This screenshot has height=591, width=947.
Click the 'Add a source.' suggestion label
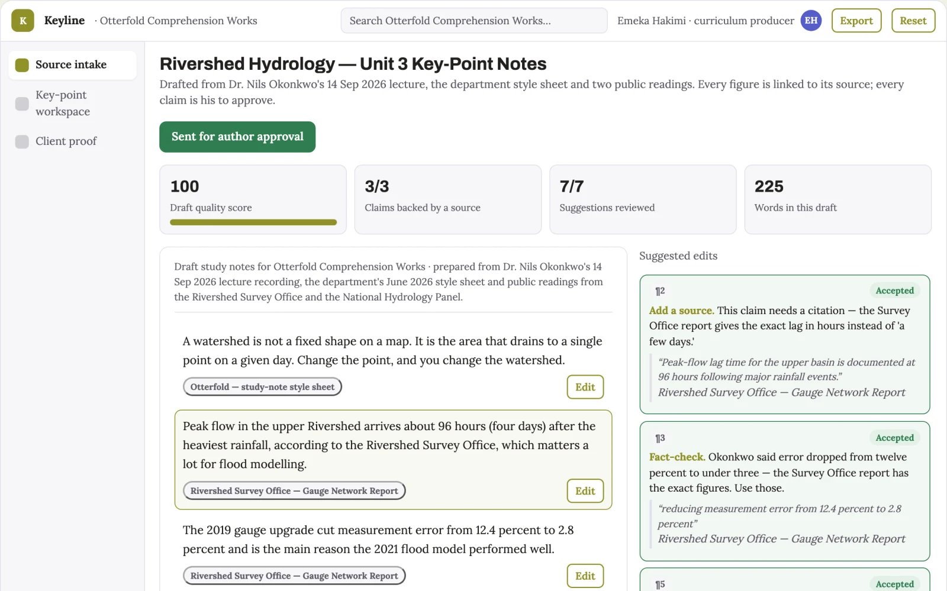[681, 311]
